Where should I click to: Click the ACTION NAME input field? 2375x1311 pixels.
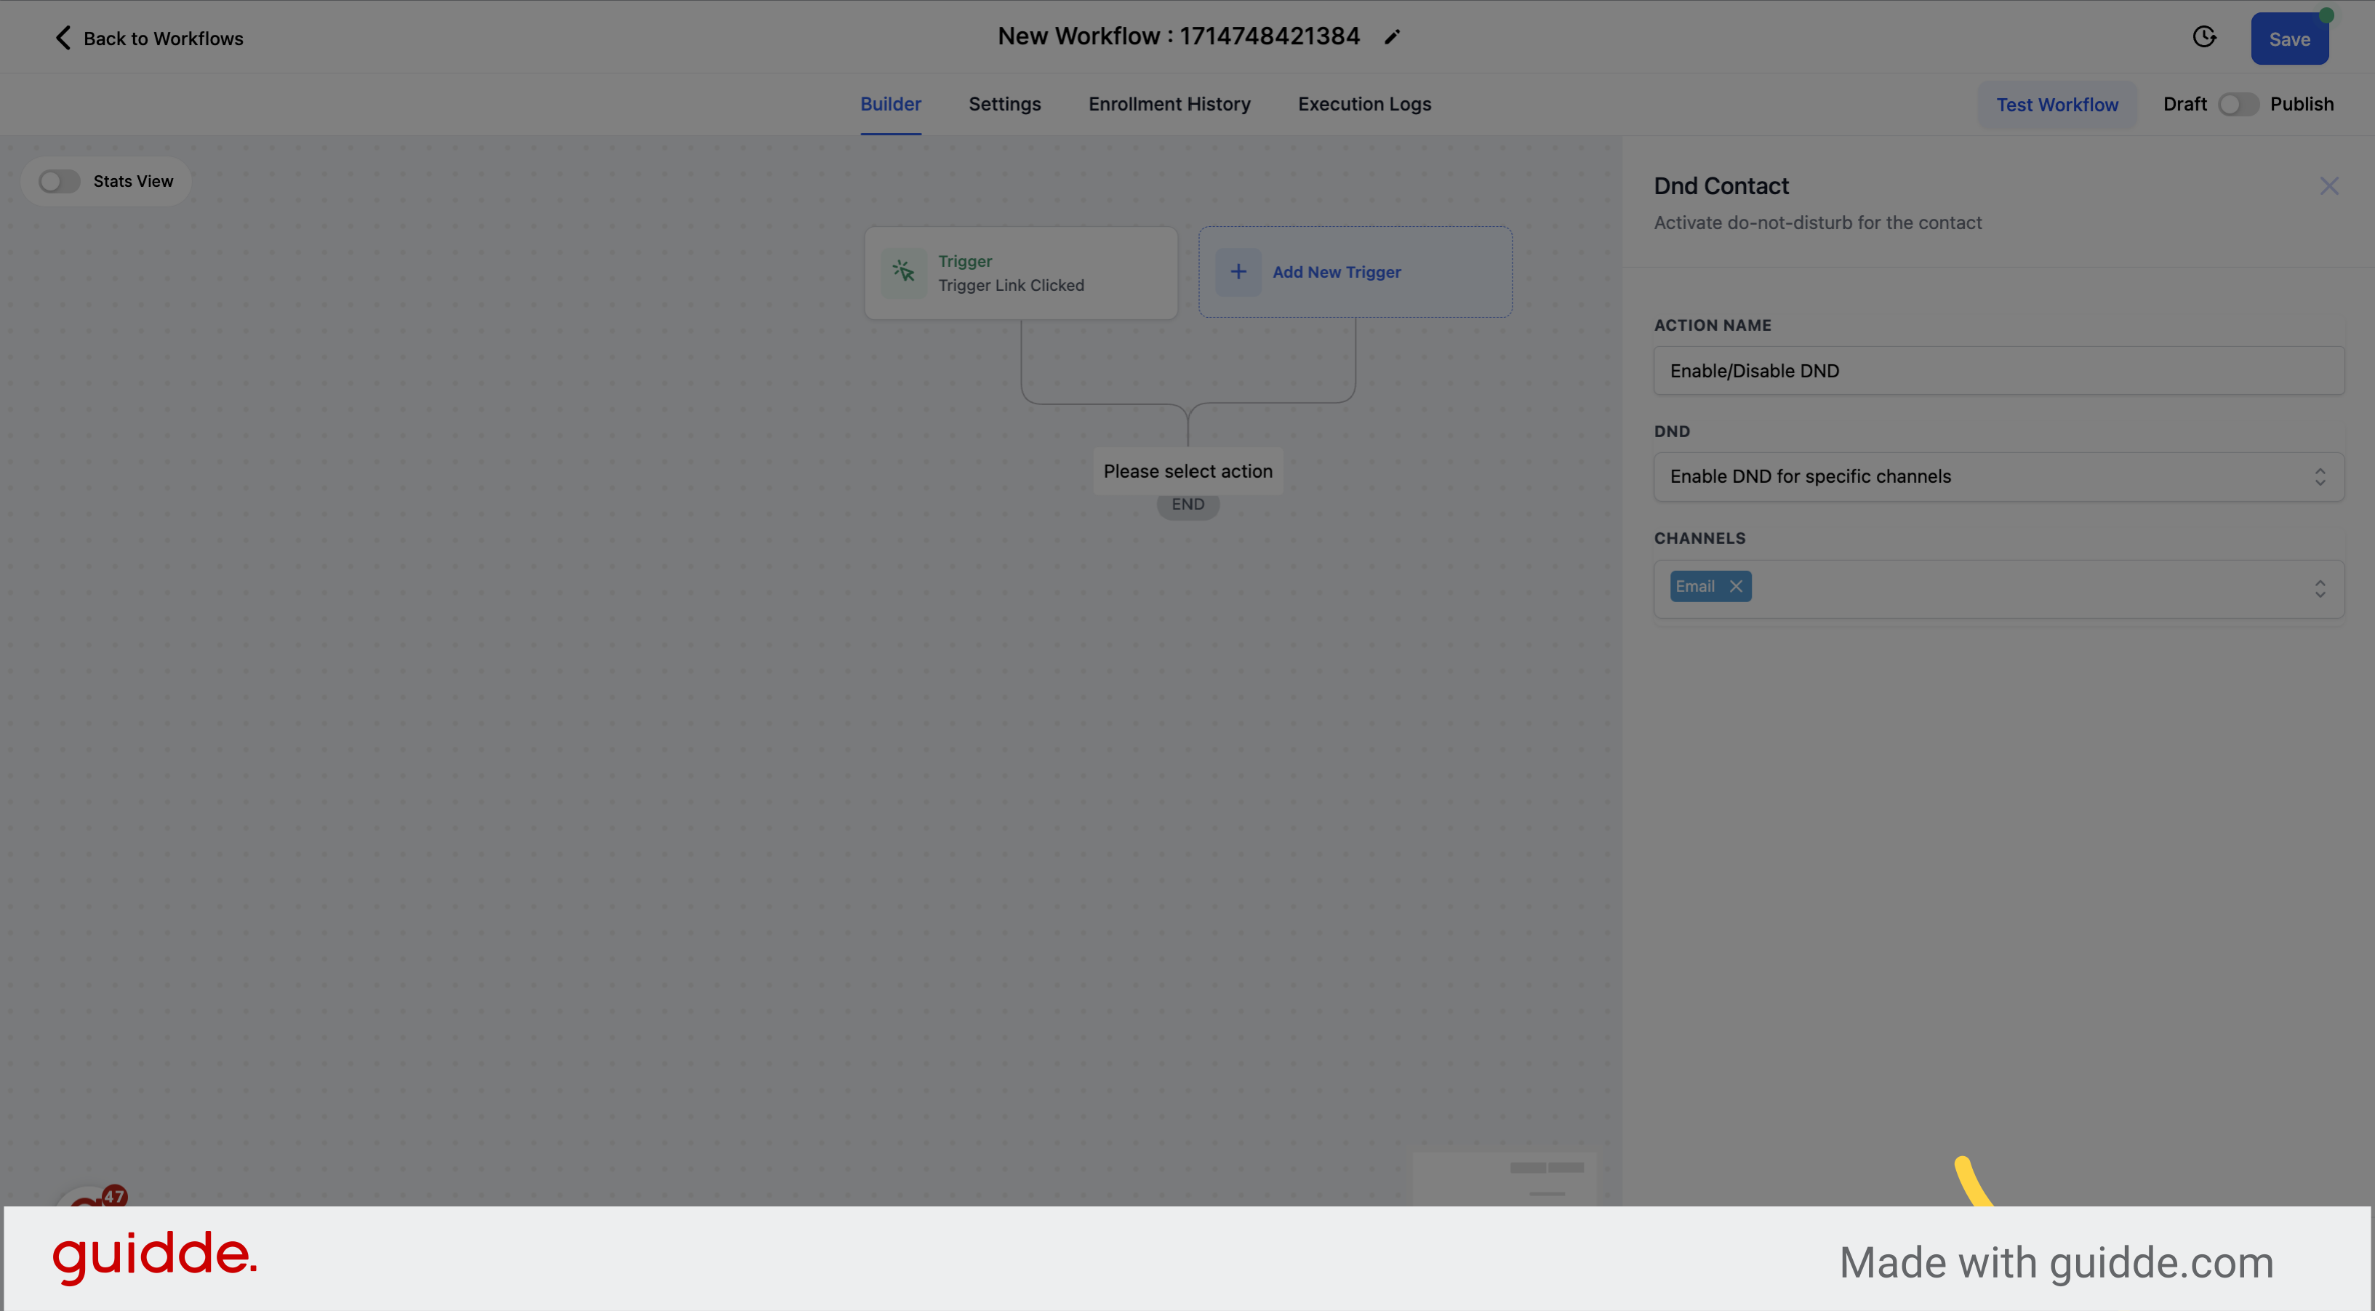1999,369
